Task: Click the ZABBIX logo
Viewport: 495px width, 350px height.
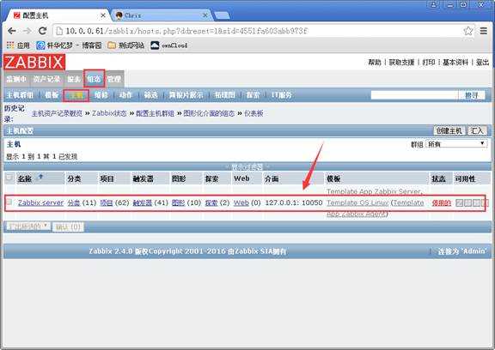Action: tap(34, 62)
